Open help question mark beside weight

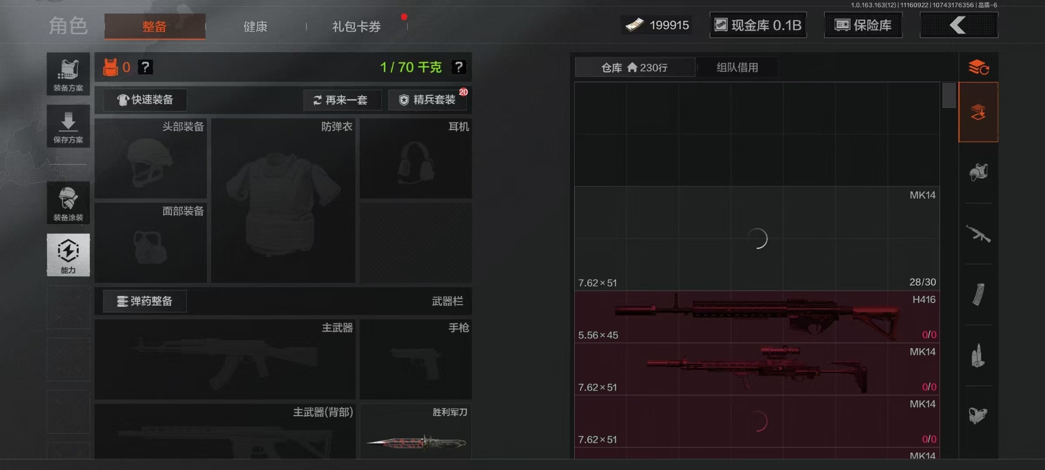click(x=459, y=67)
